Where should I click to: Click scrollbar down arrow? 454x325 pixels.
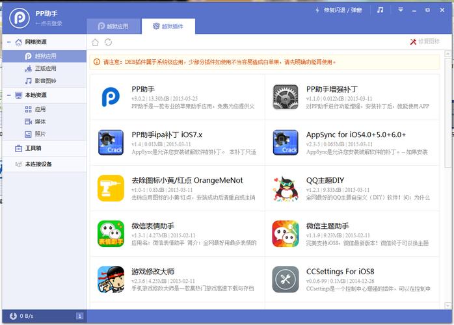tap(447, 305)
